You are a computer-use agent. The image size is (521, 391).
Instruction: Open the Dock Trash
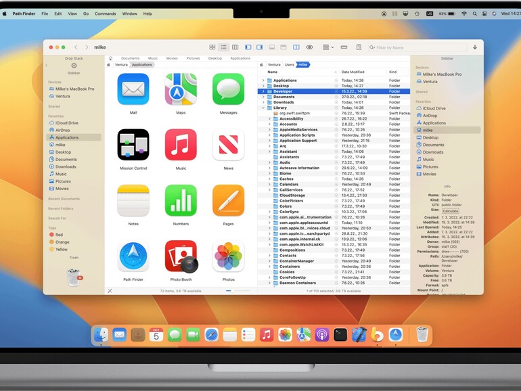point(422,335)
